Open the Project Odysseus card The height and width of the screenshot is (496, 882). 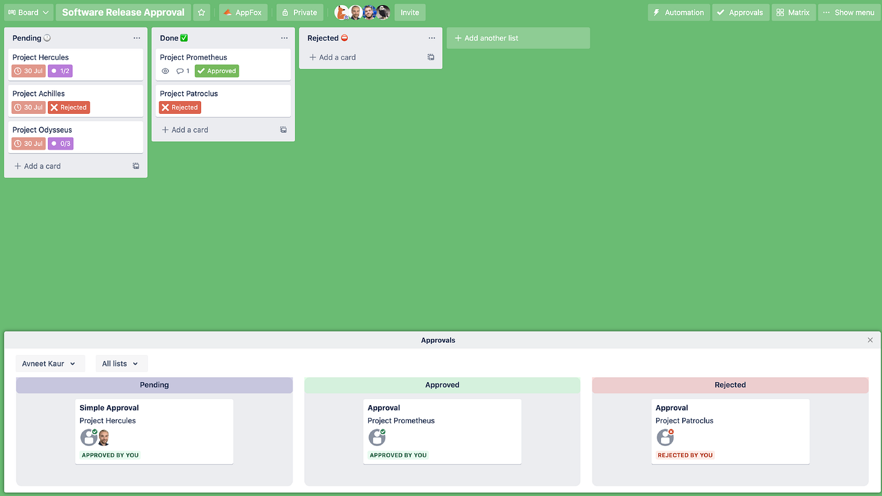pos(76,137)
